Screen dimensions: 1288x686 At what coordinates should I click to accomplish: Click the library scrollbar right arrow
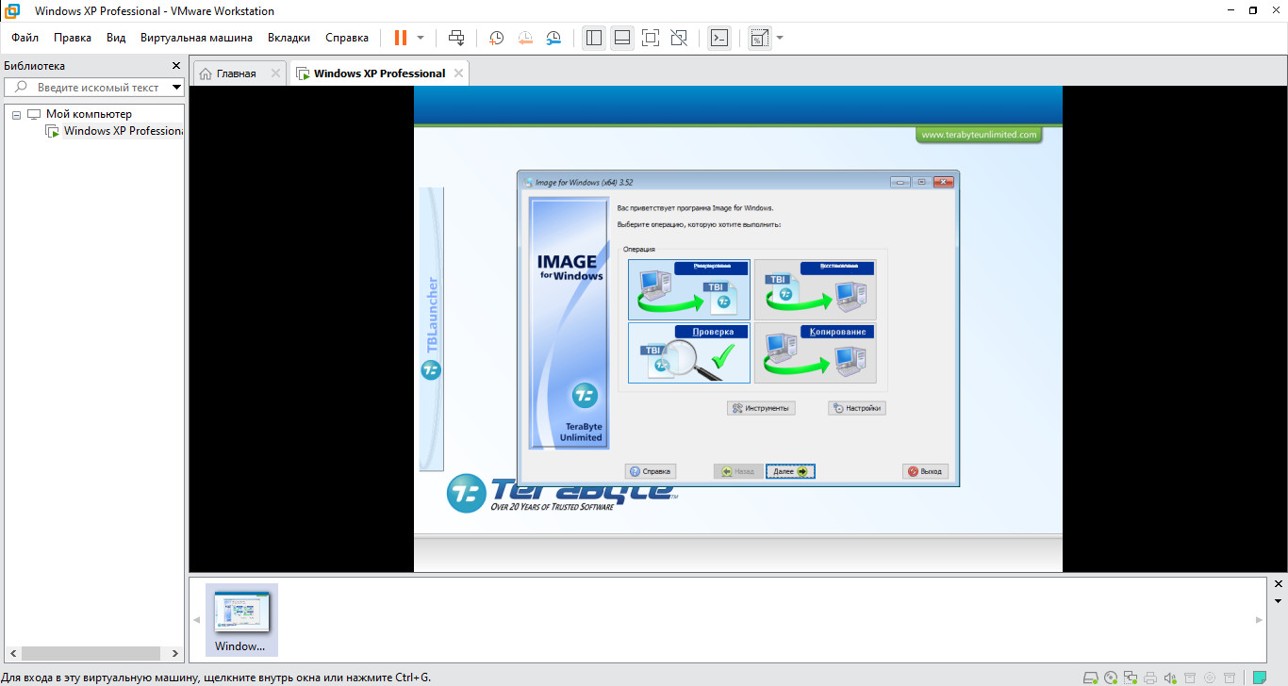(175, 653)
